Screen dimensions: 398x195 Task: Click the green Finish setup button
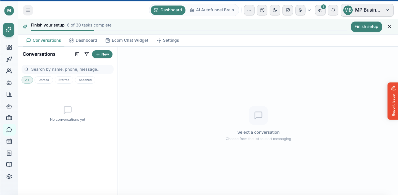366,27
